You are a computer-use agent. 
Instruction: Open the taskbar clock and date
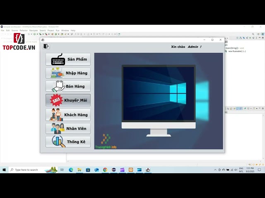pyautogui.click(x=250, y=170)
